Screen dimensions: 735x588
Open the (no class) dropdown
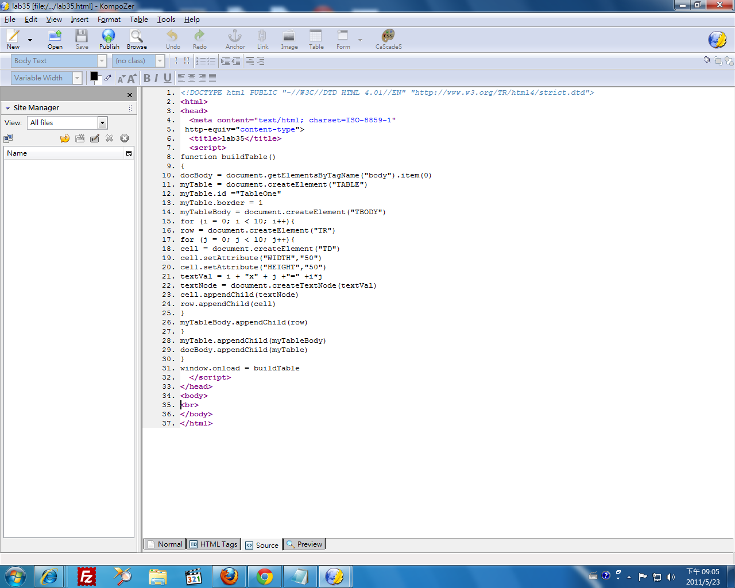138,61
